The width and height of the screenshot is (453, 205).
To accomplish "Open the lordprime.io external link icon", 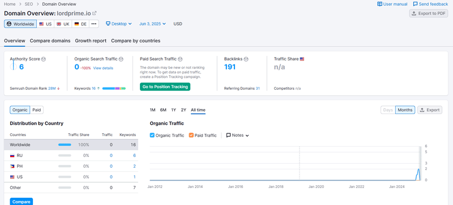I will tap(94, 13).
